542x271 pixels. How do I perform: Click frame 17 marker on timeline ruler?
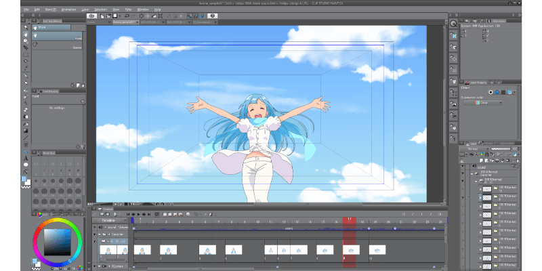[x=349, y=220]
